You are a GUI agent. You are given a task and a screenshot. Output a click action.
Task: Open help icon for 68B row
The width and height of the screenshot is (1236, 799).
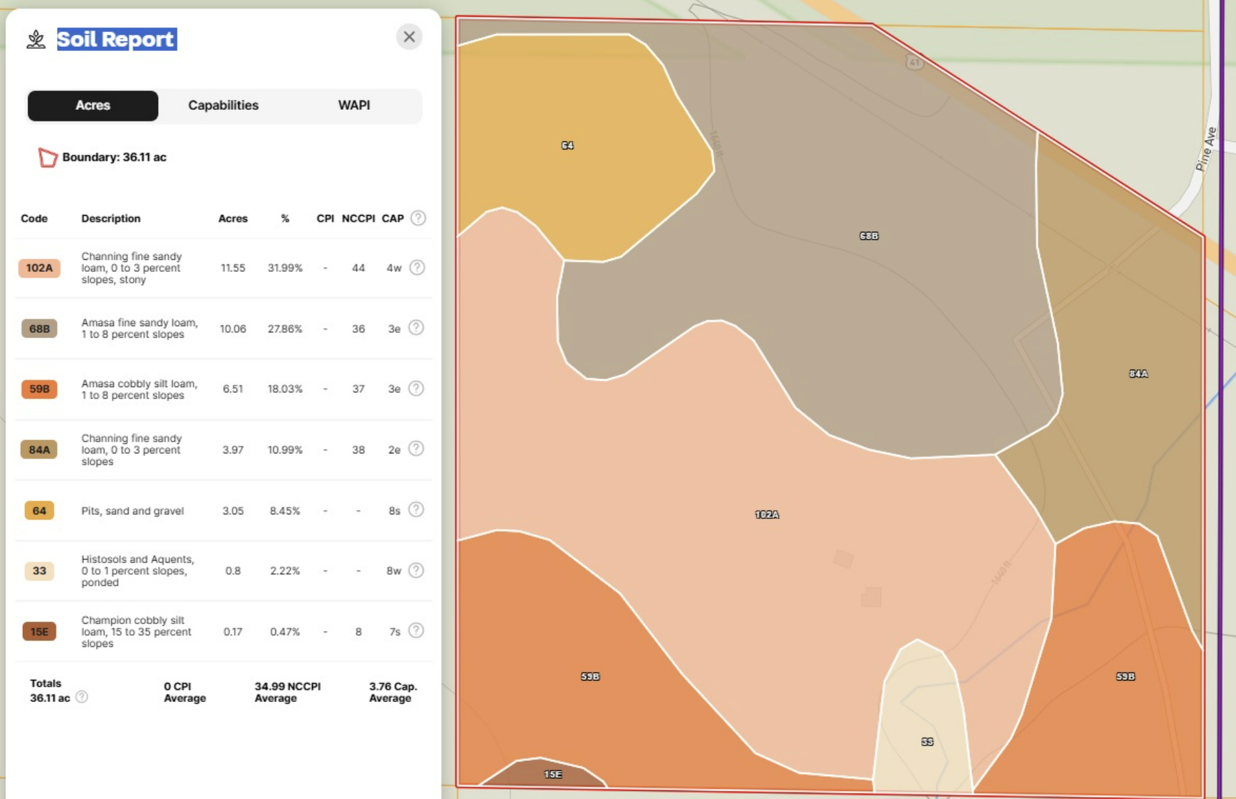click(x=416, y=328)
